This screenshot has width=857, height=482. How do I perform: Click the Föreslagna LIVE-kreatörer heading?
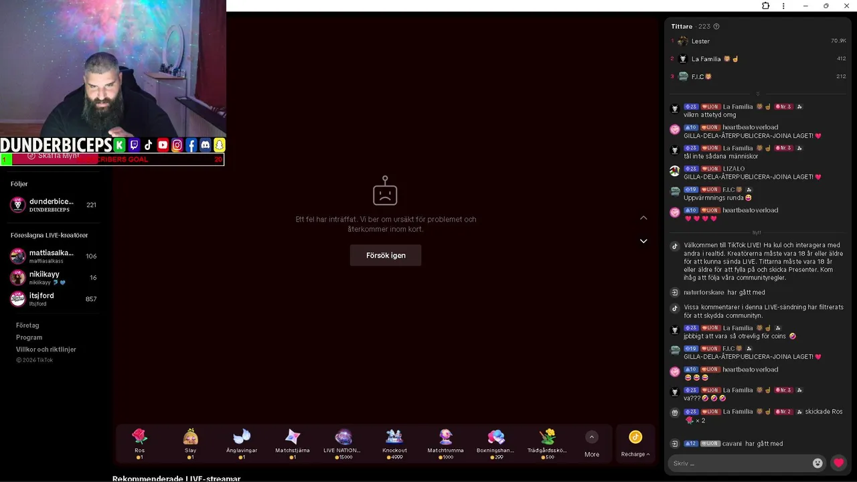click(50, 236)
